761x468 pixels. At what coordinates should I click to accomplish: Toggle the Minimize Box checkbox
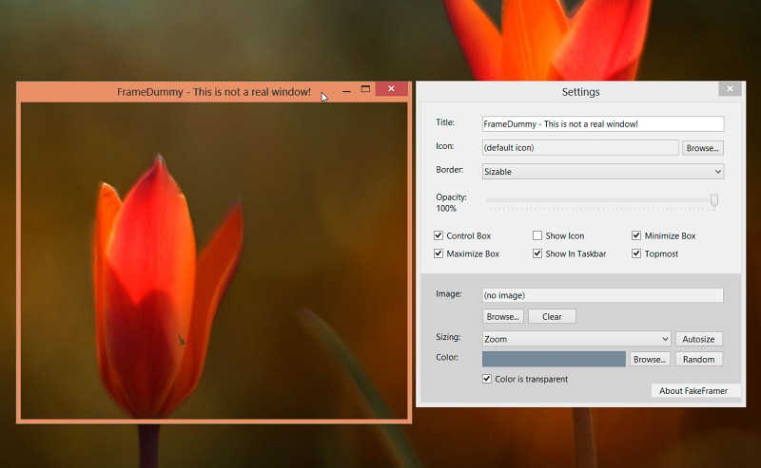click(x=636, y=235)
